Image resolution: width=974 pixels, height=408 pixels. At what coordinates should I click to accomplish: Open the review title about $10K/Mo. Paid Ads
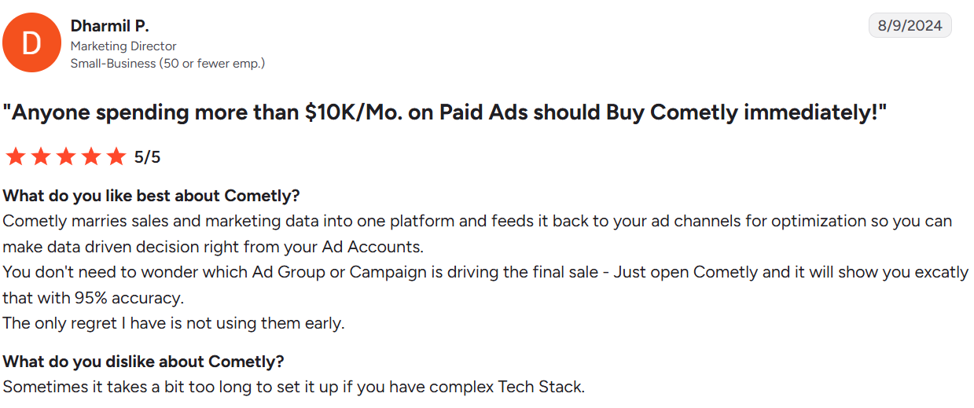pyautogui.click(x=445, y=112)
